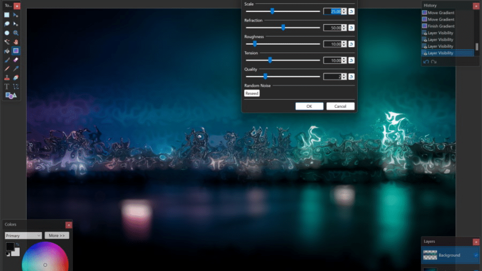The height and width of the screenshot is (271, 482).
Task: Select the Background layer thumbnail
Action: click(x=430, y=255)
